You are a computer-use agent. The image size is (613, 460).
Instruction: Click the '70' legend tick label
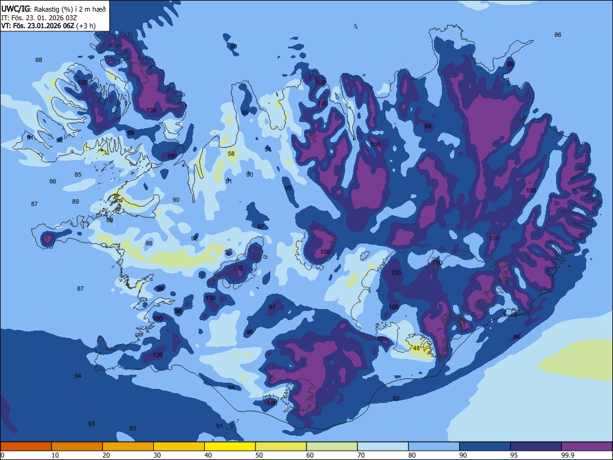coord(361,455)
